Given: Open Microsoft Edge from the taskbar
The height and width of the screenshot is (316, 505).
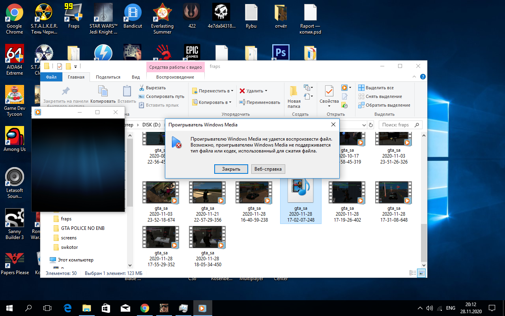Looking at the screenshot, I should [67, 308].
